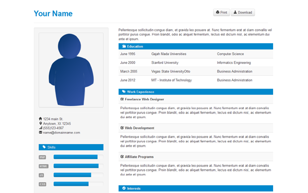Click the paragraph under Affiliate Programs
The image size is (308, 193).
pyautogui.click(x=196, y=170)
